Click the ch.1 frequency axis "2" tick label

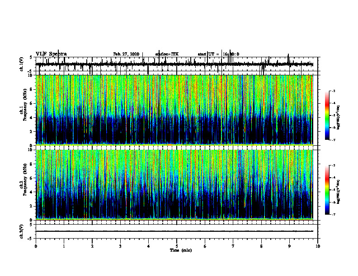[x=32, y=131]
